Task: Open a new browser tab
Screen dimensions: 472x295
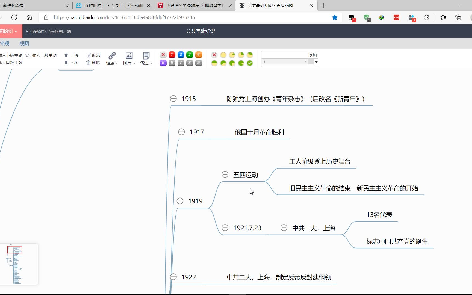Action: (323, 5)
